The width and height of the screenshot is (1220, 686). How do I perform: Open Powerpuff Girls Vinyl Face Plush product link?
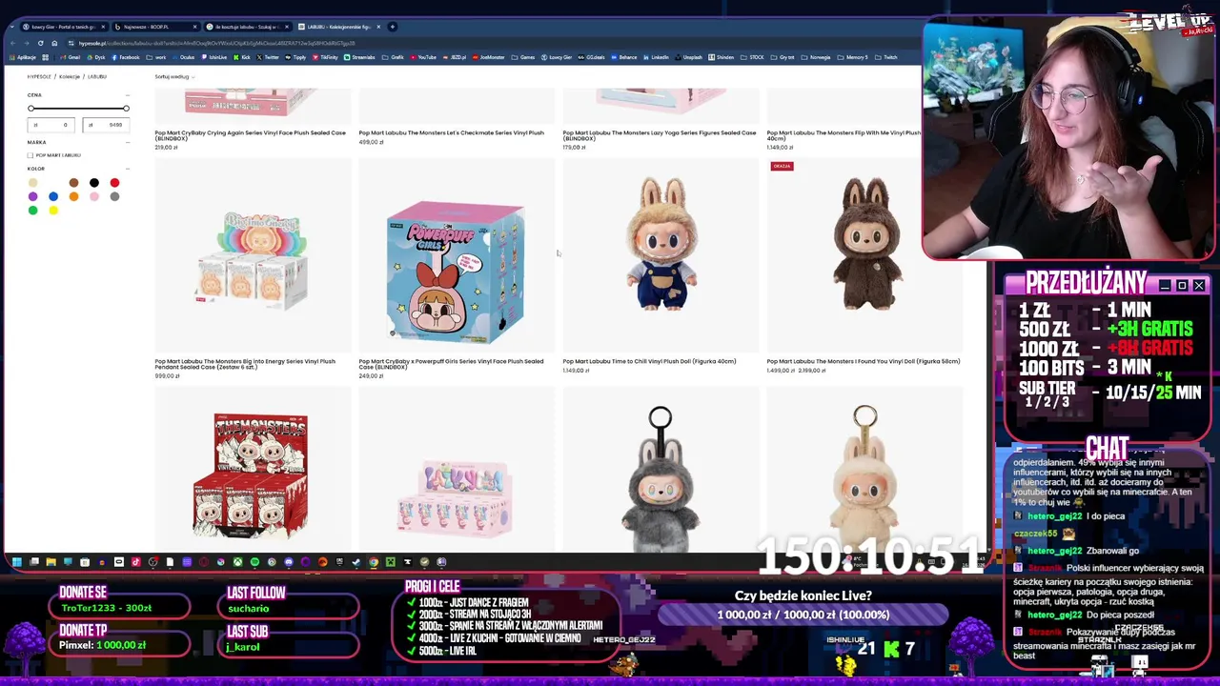click(451, 364)
